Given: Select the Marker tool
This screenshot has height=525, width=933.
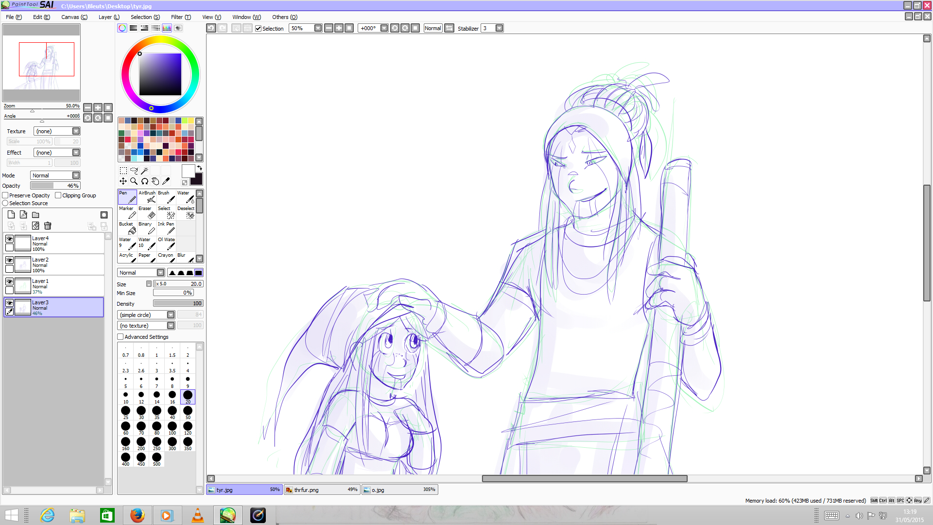Looking at the screenshot, I should (127, 212).
